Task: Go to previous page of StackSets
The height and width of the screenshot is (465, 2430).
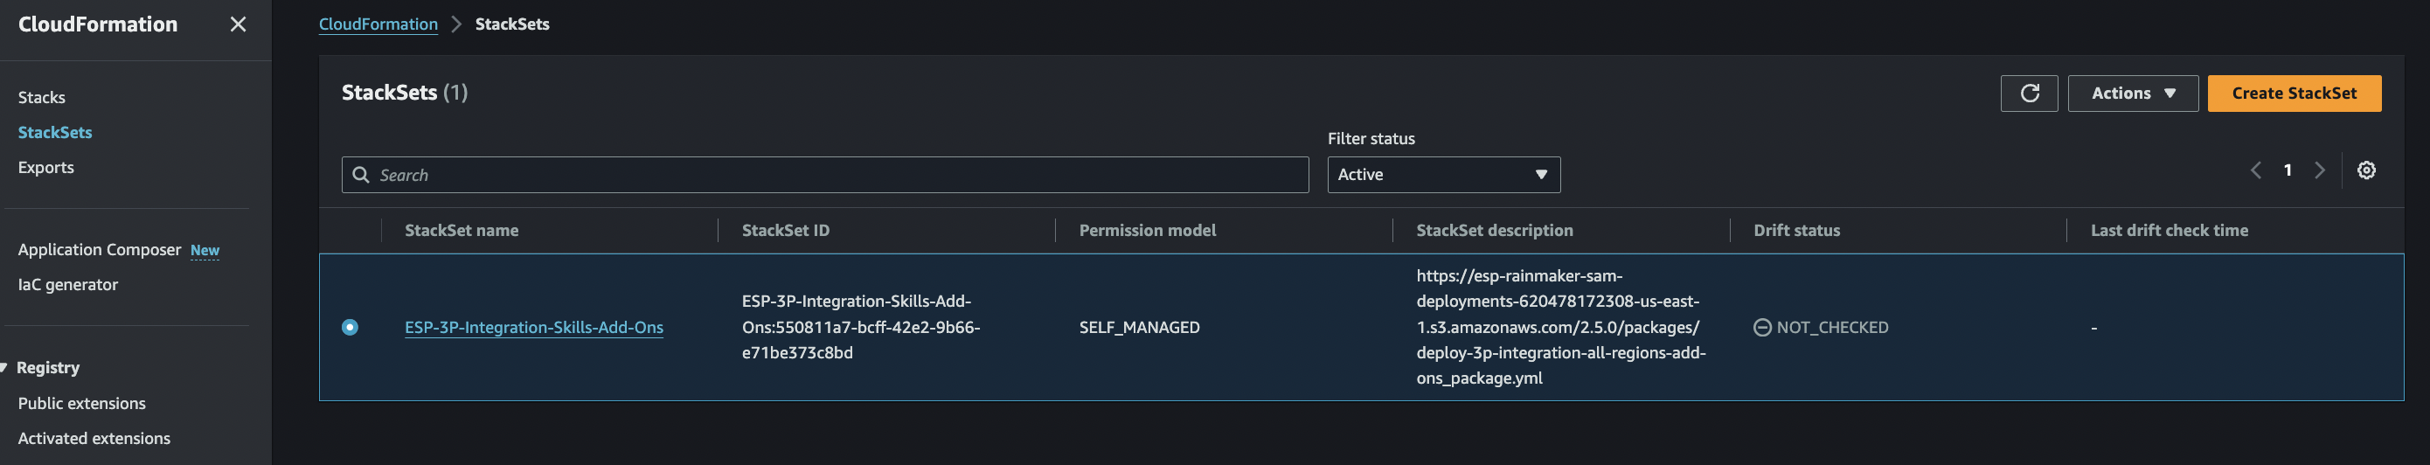Action: (x=2256, y=170)
